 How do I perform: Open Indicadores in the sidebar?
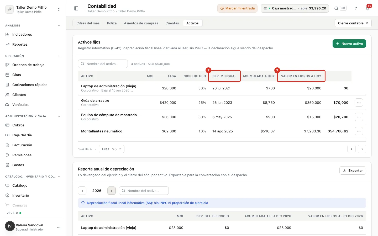tap(33, 34)
